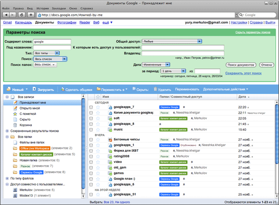
Task: Click the Содержит слова input field
Action: [52, 42]
